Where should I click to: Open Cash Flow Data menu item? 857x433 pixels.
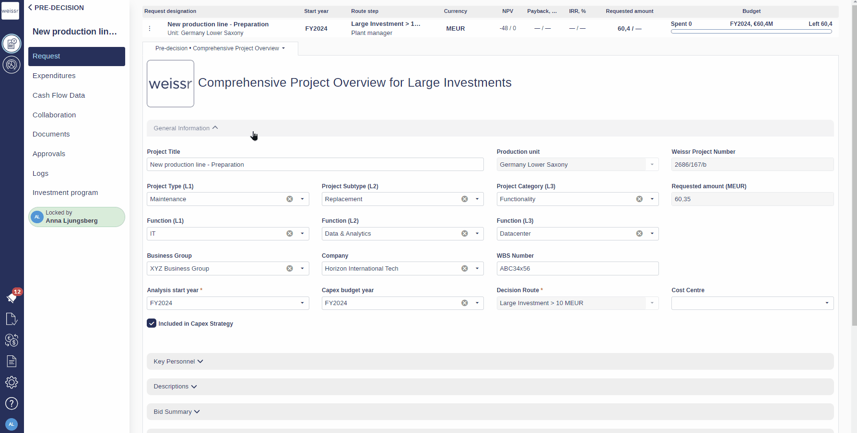click(59, 95)
